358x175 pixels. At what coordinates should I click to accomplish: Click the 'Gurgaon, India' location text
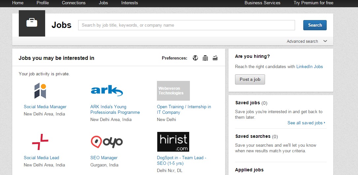coord(104,165)
